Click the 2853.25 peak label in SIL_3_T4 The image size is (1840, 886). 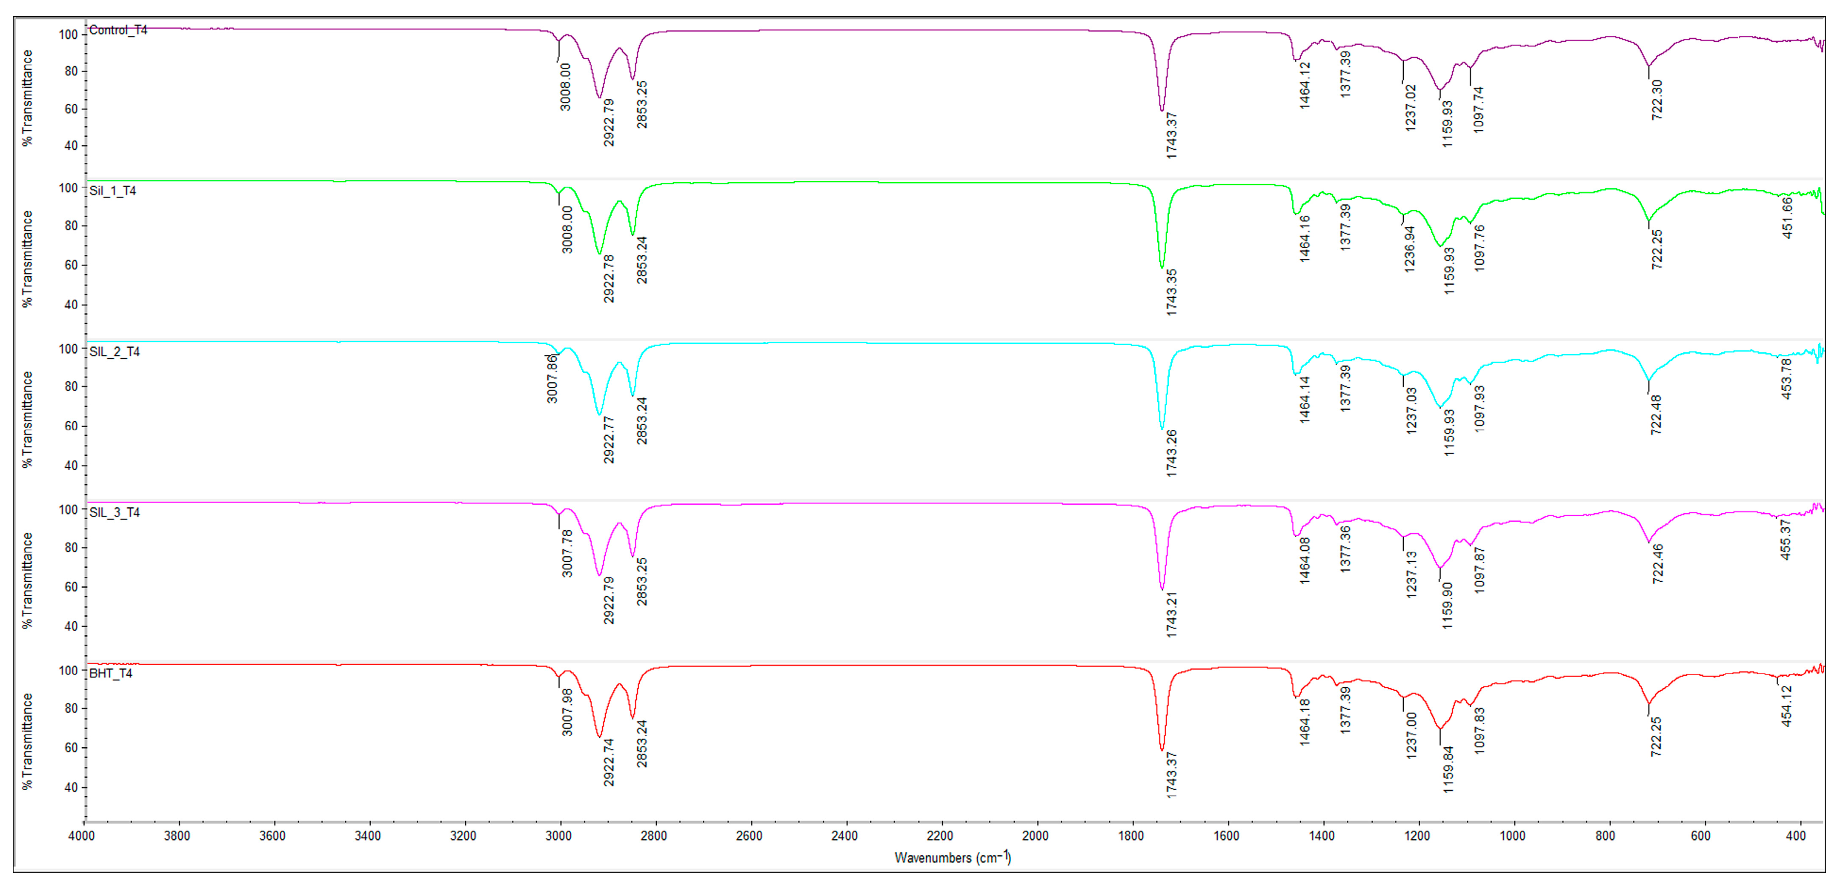click(642, 582)
